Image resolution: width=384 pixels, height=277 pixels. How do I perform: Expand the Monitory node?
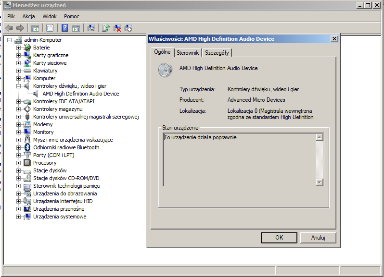click(18, 132)
